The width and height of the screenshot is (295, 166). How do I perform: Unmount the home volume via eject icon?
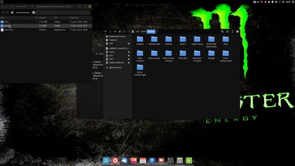[x=129, y=52]
